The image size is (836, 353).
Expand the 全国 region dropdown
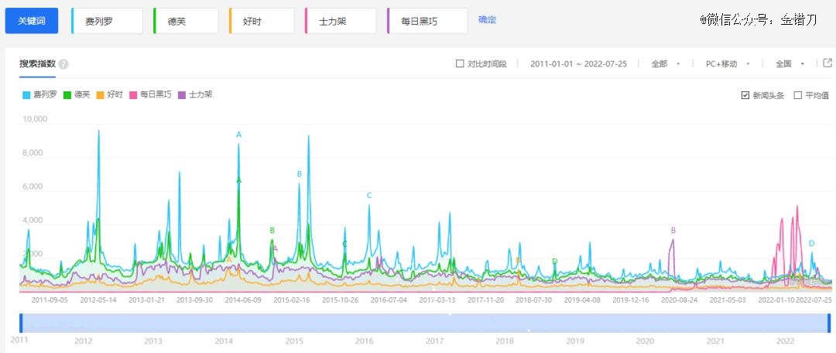click(x=790, y=64)
